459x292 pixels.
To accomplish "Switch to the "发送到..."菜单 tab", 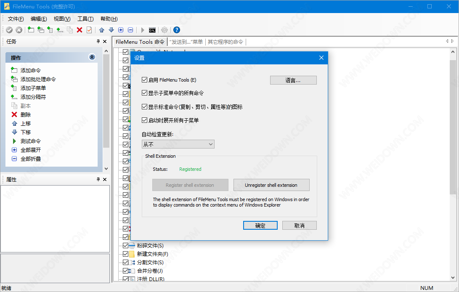I will pyautogui.click(x=186, y=42).
